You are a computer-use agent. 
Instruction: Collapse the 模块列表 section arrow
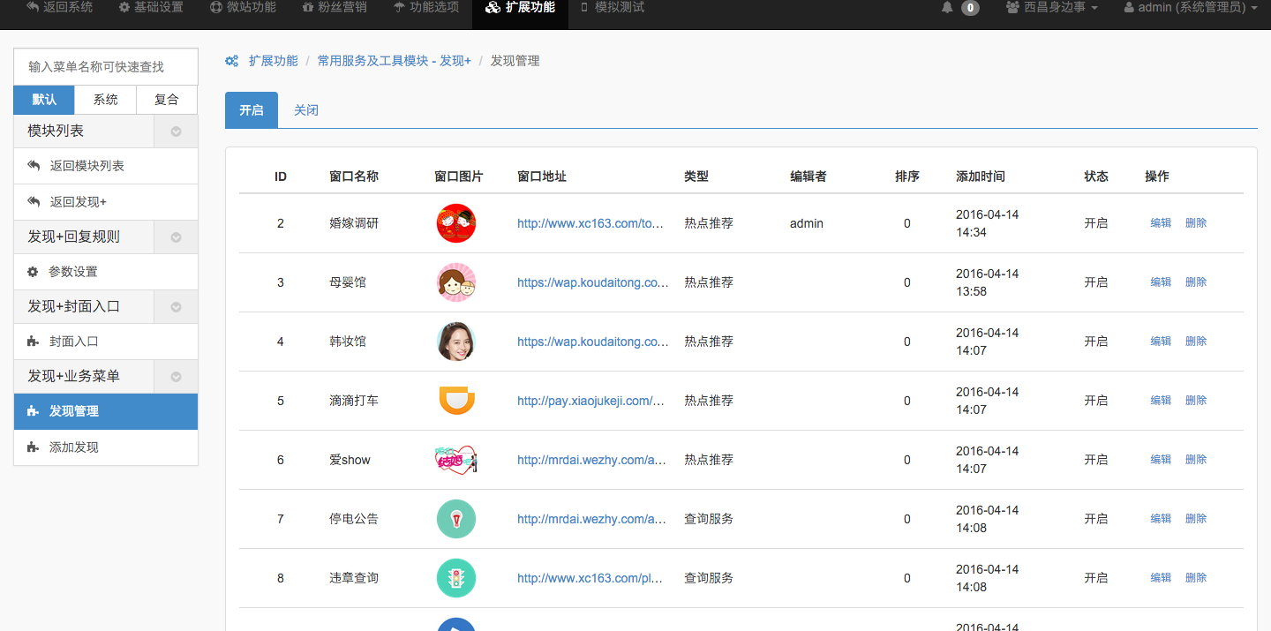176,131
